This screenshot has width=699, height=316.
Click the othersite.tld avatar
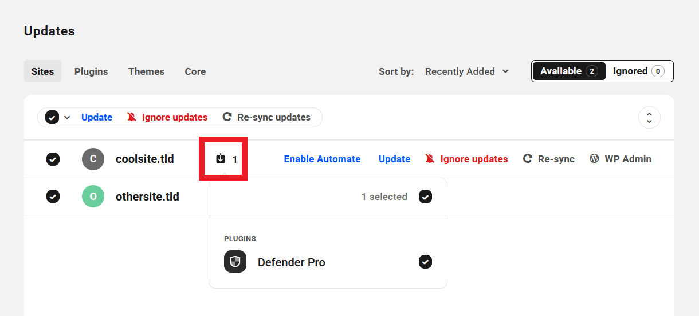(93, 197)
